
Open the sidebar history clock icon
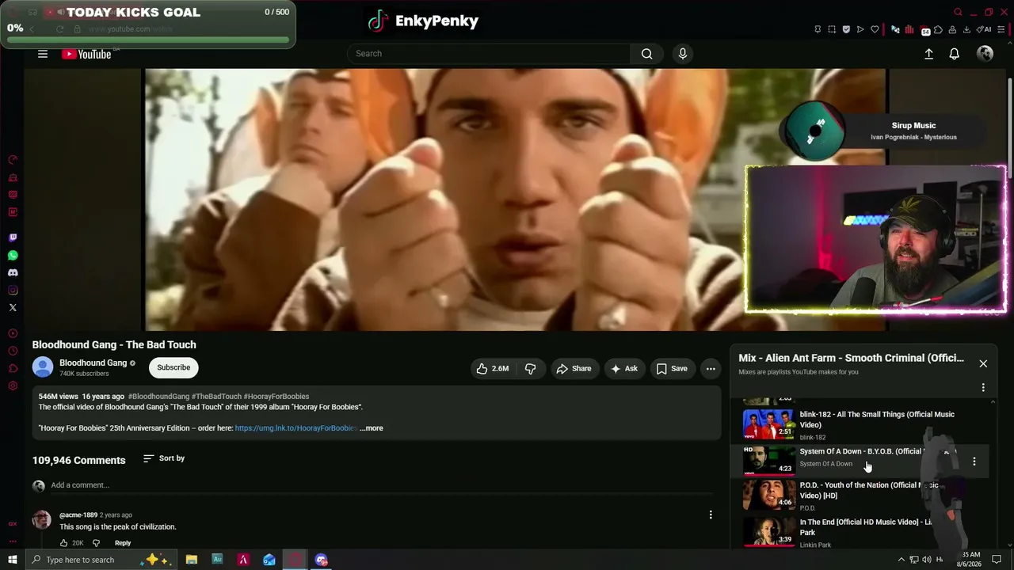point(13,351)
